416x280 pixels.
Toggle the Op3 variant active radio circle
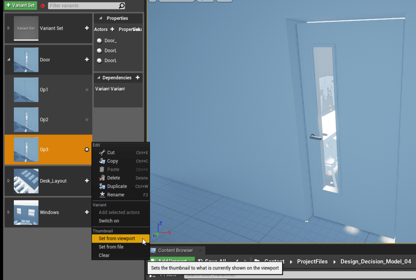(x=87, y=150)
